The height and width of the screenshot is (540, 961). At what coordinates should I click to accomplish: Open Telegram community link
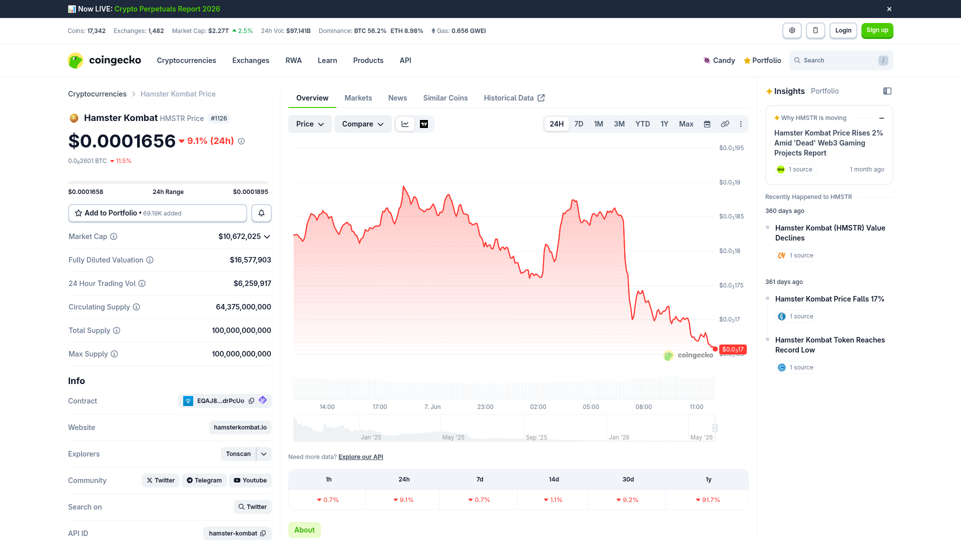point(204,480)
